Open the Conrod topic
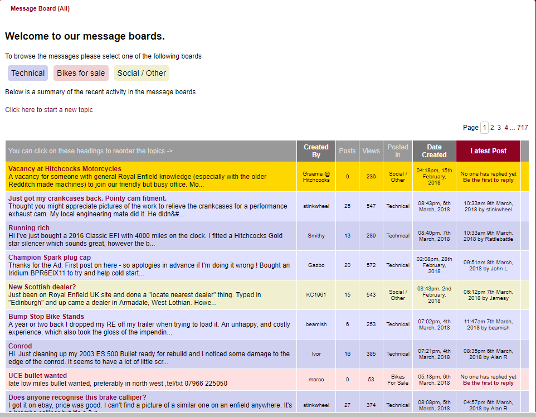The width and height of the screenshot is (536, 417). [x=20, y=346]
